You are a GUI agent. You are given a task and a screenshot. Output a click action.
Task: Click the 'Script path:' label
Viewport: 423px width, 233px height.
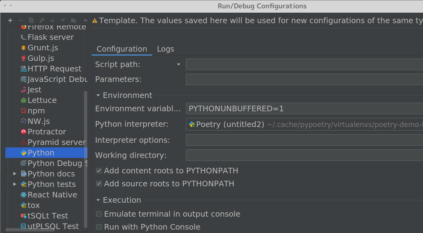tap(118, 65)
